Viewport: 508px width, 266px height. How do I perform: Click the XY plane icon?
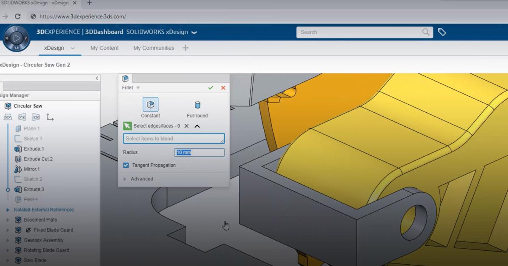[x=8, y=117]
